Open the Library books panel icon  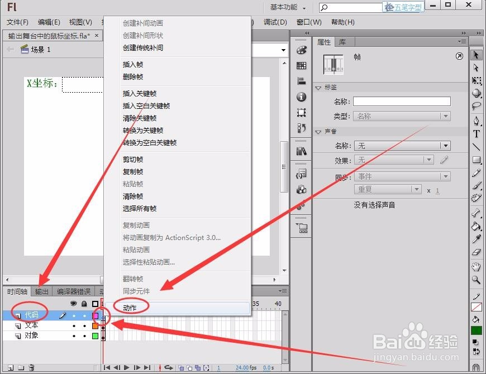(x=301, y=151)
